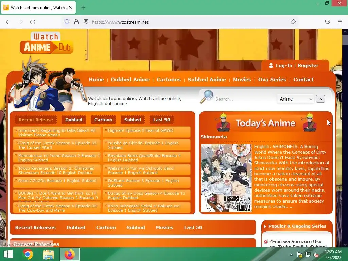Click the magnifying glass search icon
This screenshot has height=261, width=348.
(206, 97)
